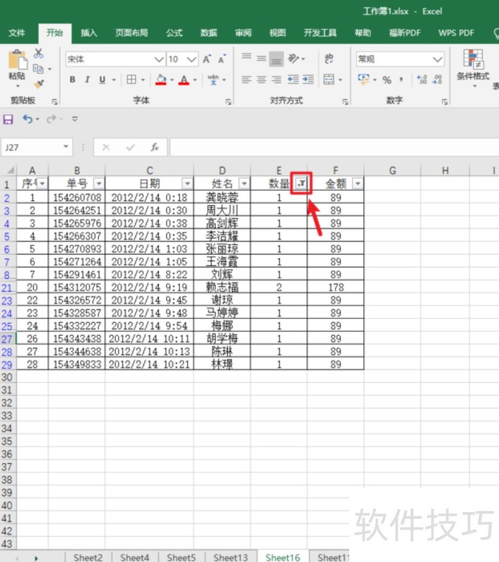Open the font color dropdown arrow
499x562 pixels.
click(x=195, y=80)
